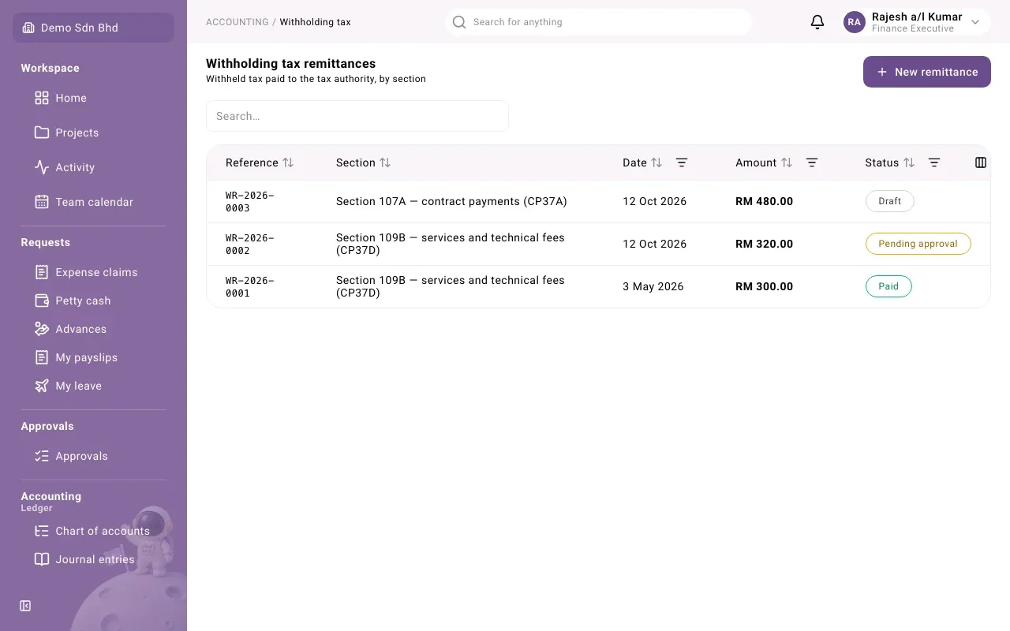The height and width of the screenshot is (631, 1010).
Task: Click the Draft status badge
Action: coord(889,201)
